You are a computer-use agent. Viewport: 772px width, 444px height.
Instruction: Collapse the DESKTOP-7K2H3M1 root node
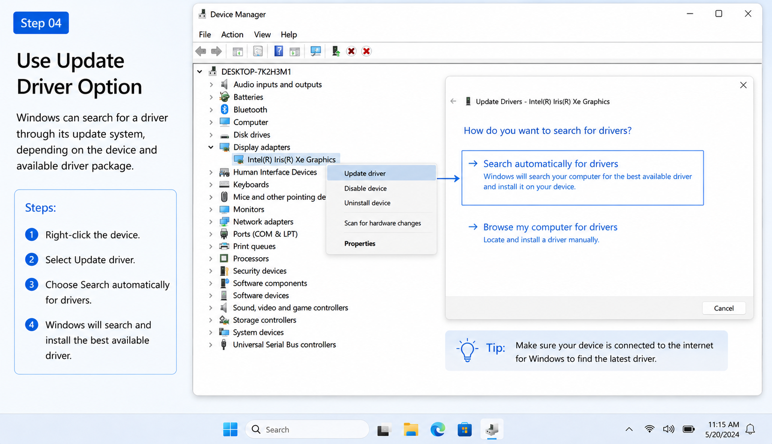(200, 71)
